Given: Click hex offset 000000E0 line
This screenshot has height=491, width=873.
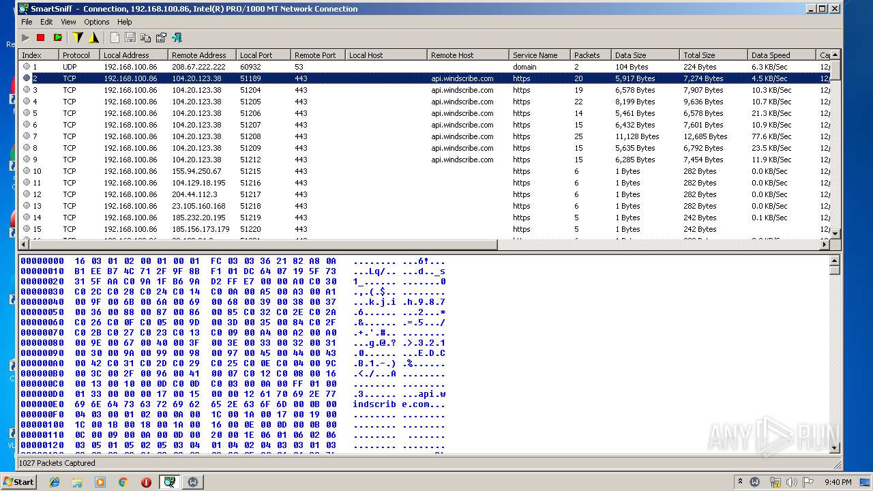Looking at the screenshot, I should point(232,404).
